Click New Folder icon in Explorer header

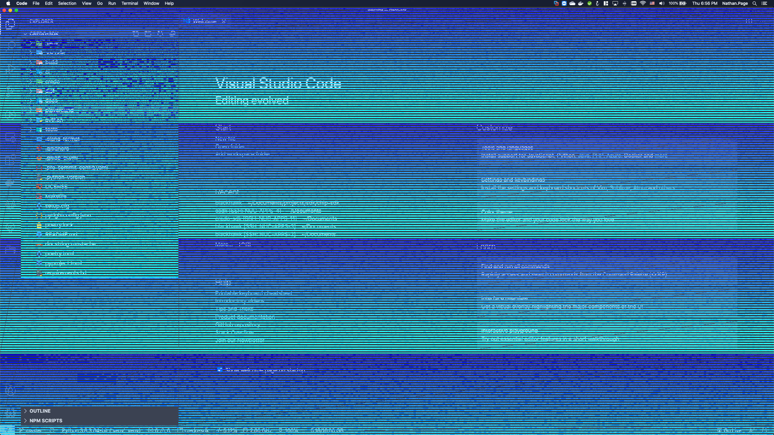point(148,34)
